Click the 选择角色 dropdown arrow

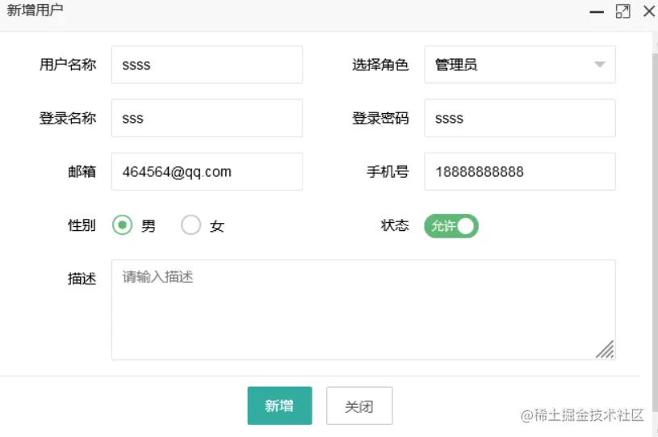pos(600,65)
